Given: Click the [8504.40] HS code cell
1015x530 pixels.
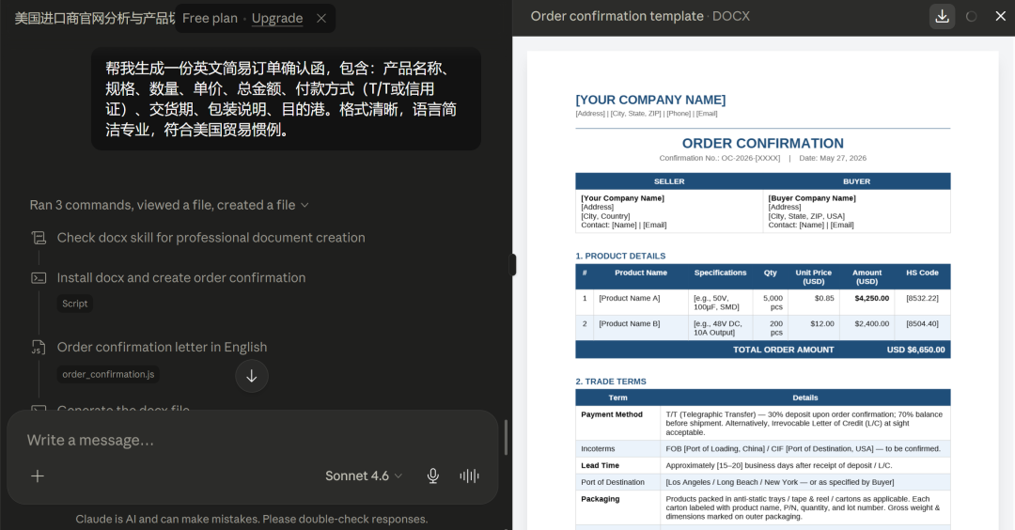Looking at the screenshot, I should coord(922,327).
